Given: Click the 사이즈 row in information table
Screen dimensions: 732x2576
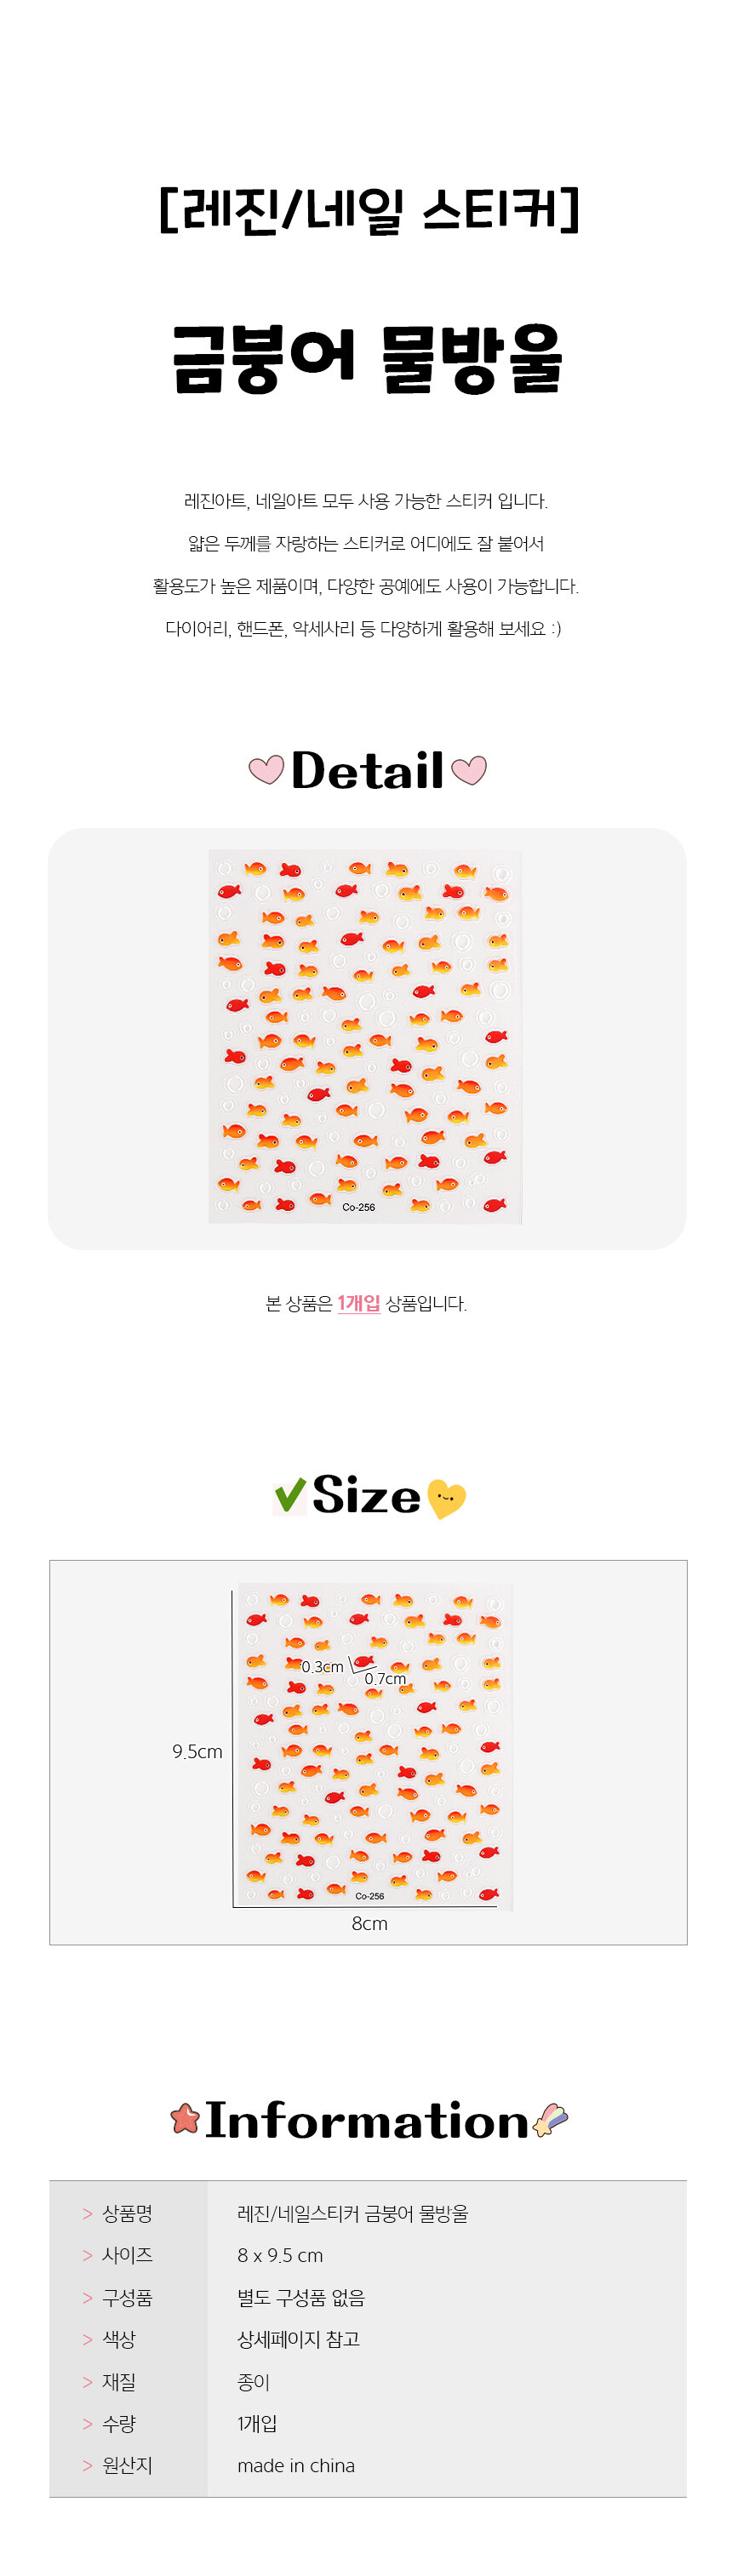Looking at the screenshot, I should (367, 2255).
